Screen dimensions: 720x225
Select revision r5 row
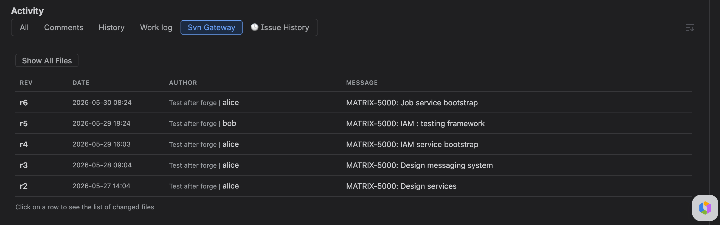coord(354,123)
